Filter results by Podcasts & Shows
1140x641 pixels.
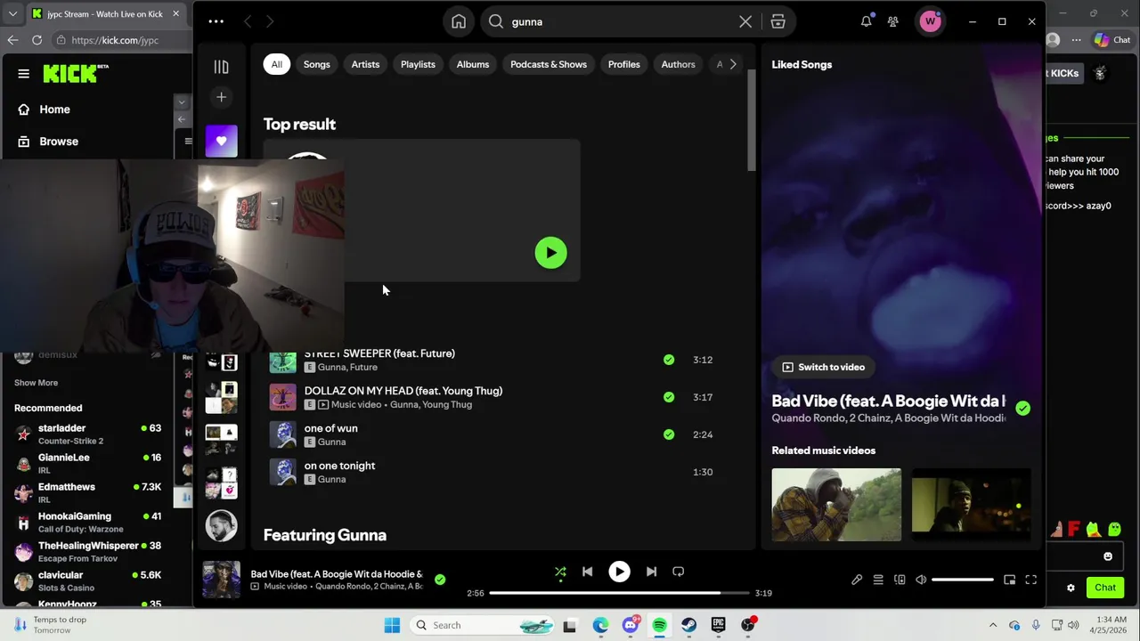pos(549,64)
